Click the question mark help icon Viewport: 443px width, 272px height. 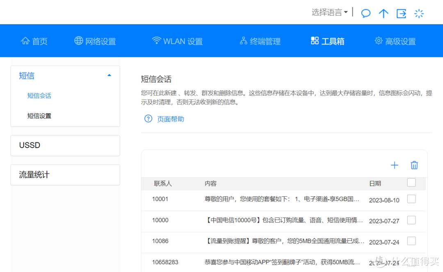pyautogui.click(x=148, y=119)
